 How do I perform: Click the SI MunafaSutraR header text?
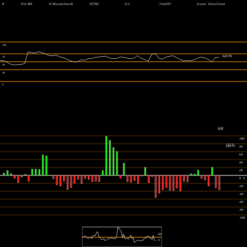coord(61,4)
